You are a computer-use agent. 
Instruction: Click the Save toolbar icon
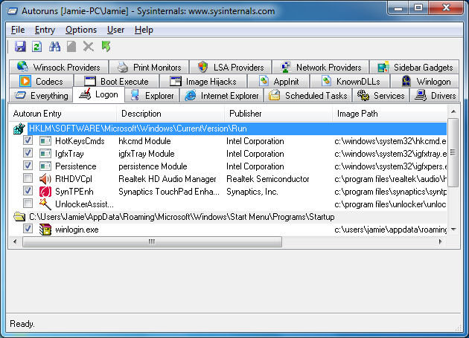[x=20, y=47]
